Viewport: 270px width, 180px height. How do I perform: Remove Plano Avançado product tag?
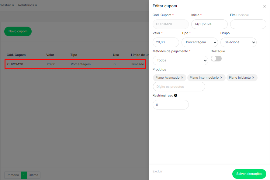(x=182, y=78)
